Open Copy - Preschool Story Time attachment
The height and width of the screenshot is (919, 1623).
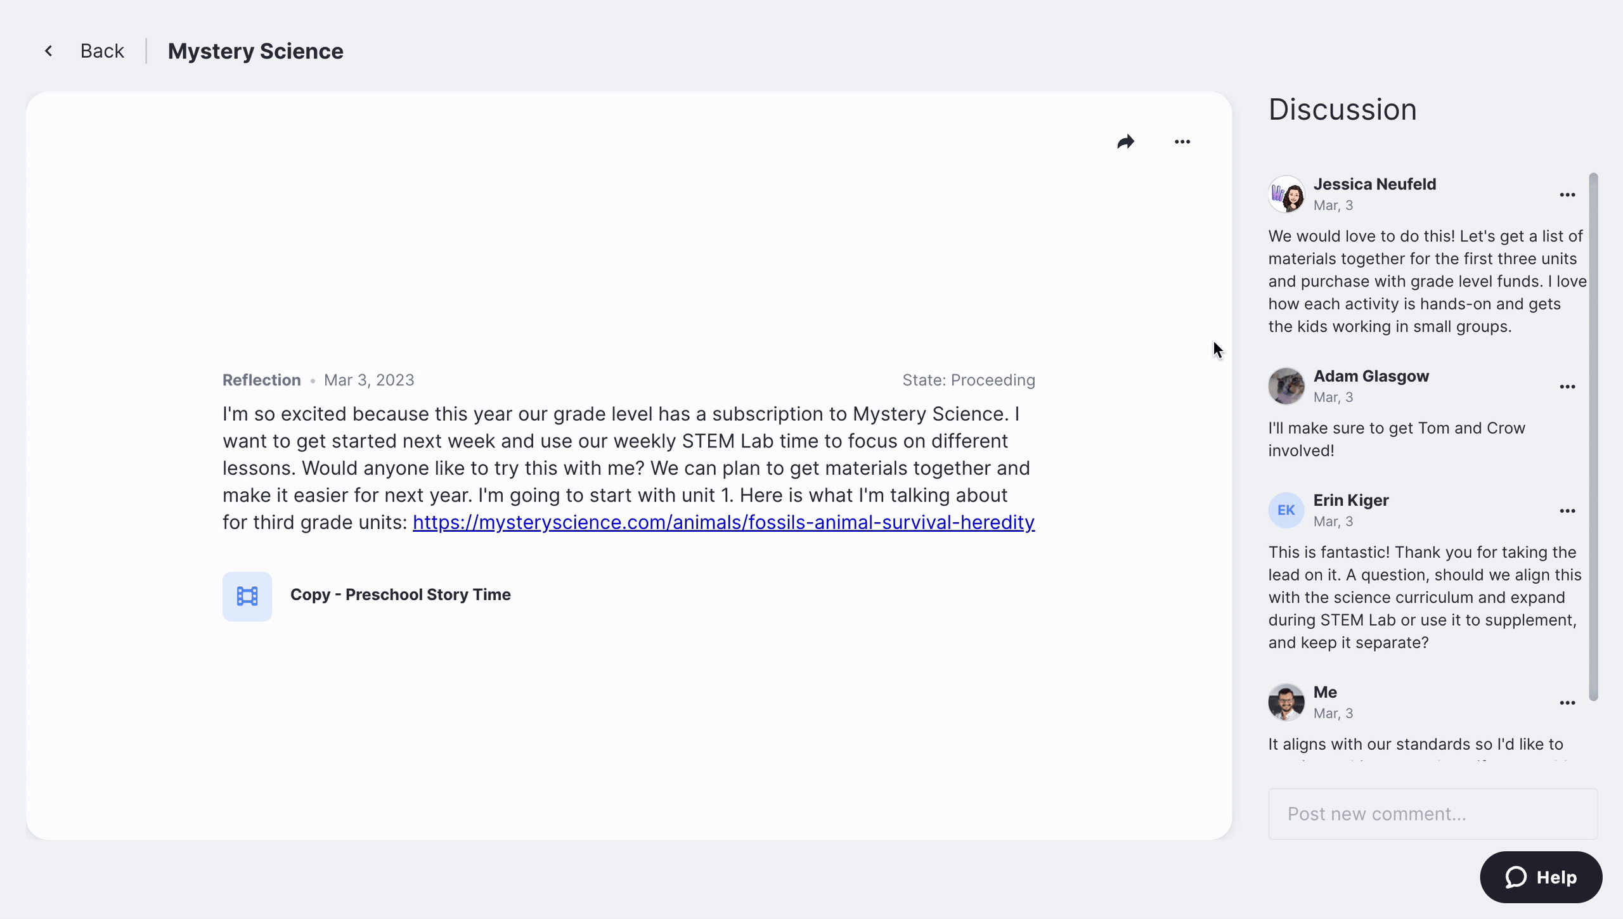coord(400,594)
